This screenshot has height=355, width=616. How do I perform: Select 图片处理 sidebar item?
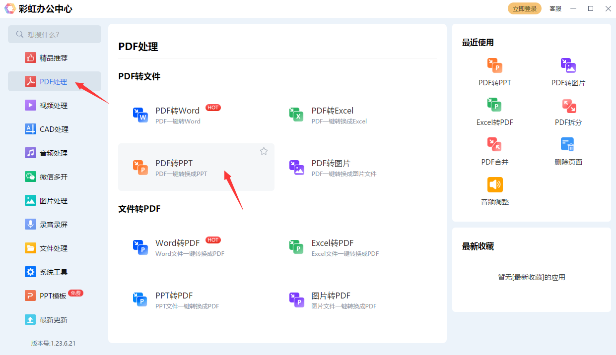tap(55, 200)
